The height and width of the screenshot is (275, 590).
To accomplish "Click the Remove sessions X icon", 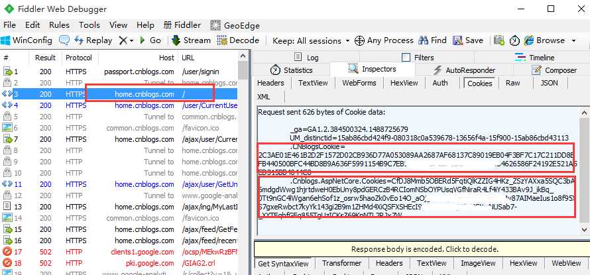I will pyautogui.click(x=123, y=40).
